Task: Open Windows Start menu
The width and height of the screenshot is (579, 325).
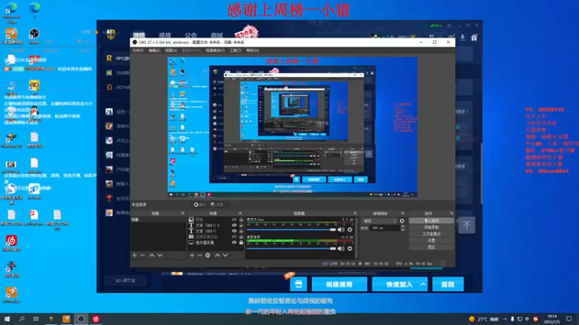Action: click(x=7, y=318)
